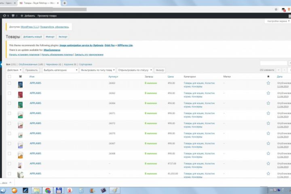This screenshot has height=194, width=291.
Task: Close the Товары – Royal Petshop browser tab
Action: [x=58, y=3]
